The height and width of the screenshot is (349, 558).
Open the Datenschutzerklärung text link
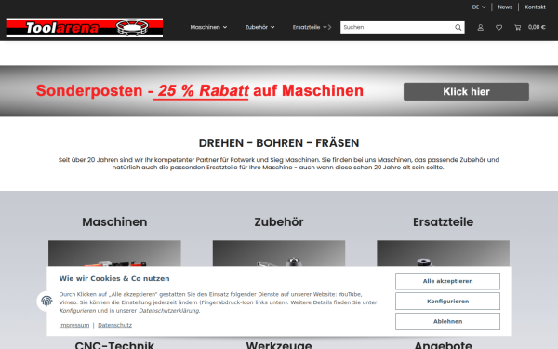pyautogui.click(x=169, y=311)
